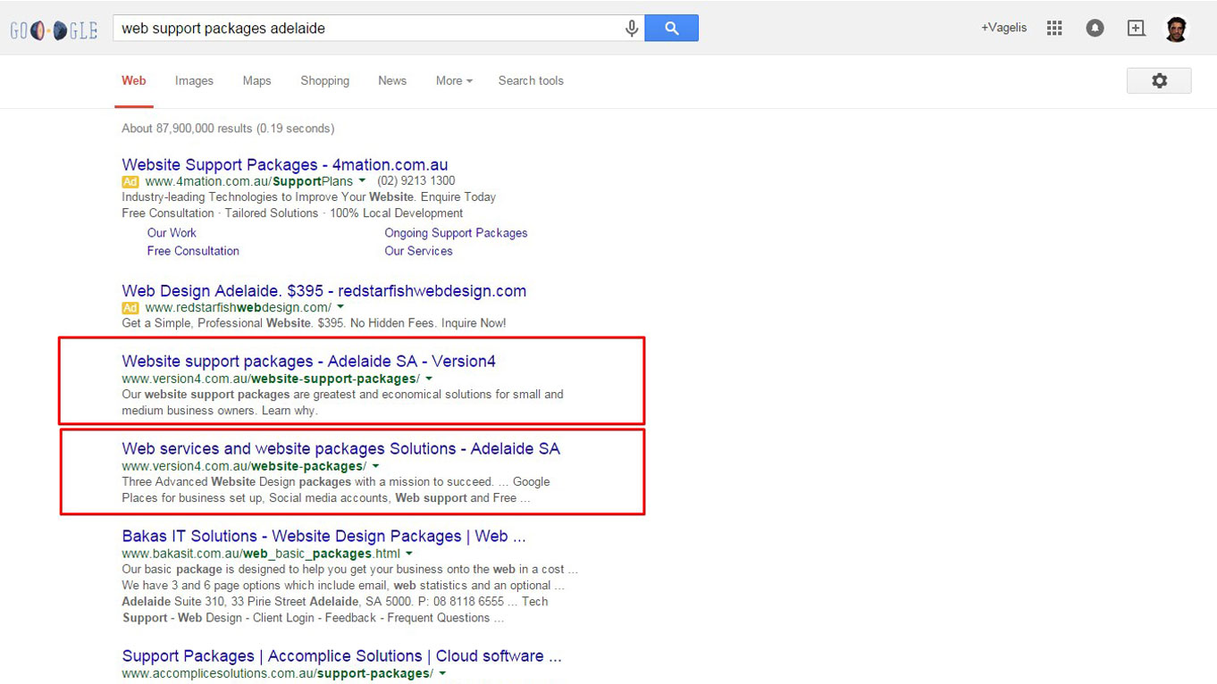Switch to the Images tab
Screen dimensions: 1217x684
click(194, 80)
